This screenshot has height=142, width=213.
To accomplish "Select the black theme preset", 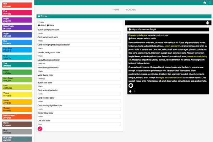I will coord(50,25).
